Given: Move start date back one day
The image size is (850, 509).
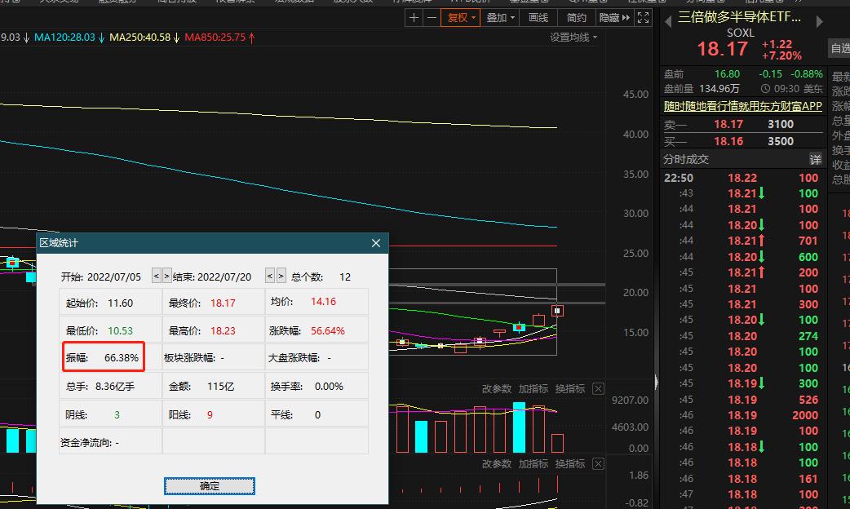Looking at the screenshot, I should pos(156,277).
